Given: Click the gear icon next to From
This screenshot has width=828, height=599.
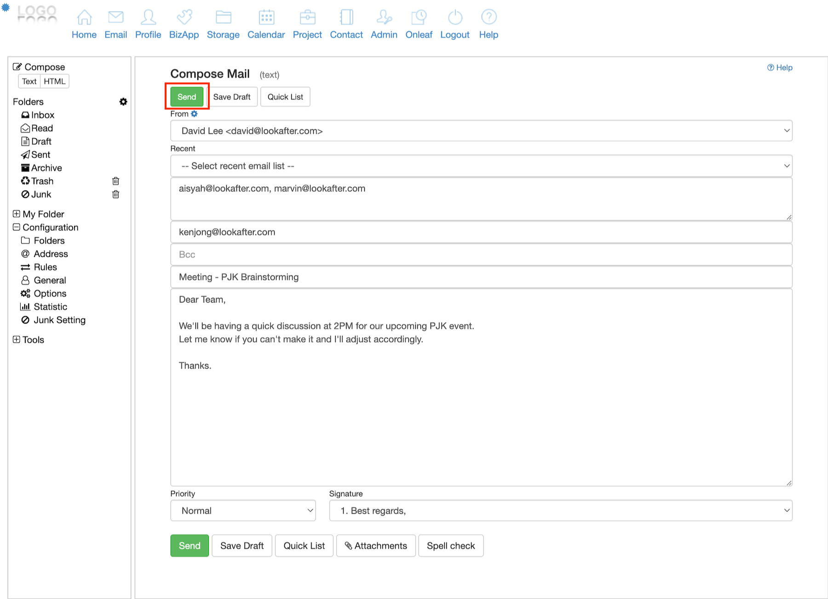Looking at the screenshot, I should (x=194, y=114).
